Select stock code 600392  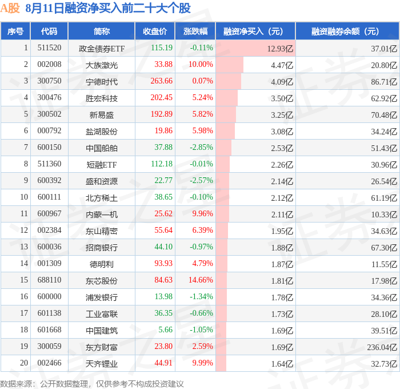(49, 181)
